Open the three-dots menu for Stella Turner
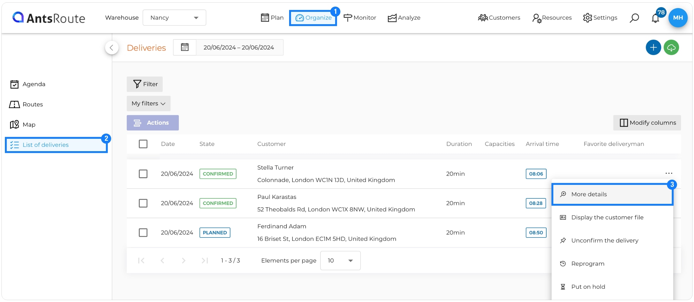This screenshot has width=694, height=302. [x=669, y=173]
